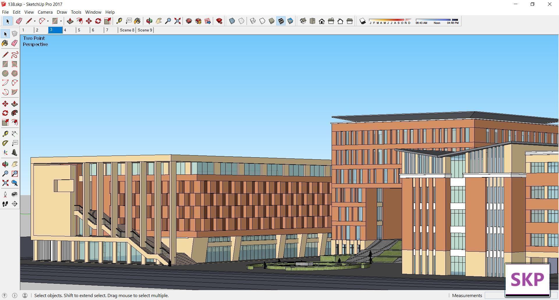This screenshot has height=300, width=559.
Task: Switch to Scene 8 tab
Action: [127, 30]
